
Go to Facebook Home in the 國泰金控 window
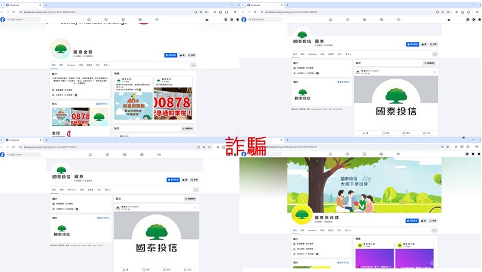coord(89,19)
